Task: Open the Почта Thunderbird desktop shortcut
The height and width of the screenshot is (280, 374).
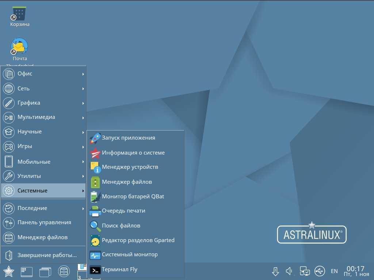Action: pos(19,47)
